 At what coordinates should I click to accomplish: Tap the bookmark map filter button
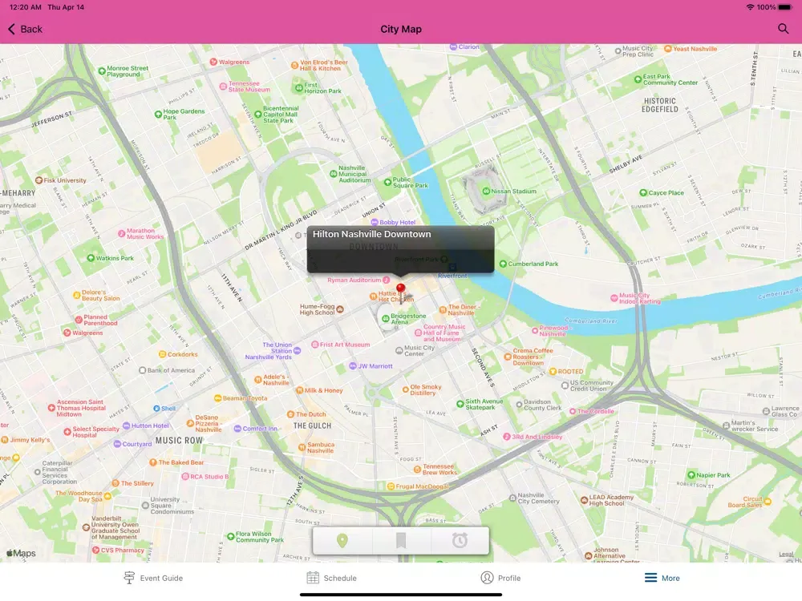[x=401, y=540]
